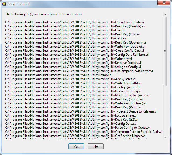Select the Remove Quotes.vi line

pos(73,63)
